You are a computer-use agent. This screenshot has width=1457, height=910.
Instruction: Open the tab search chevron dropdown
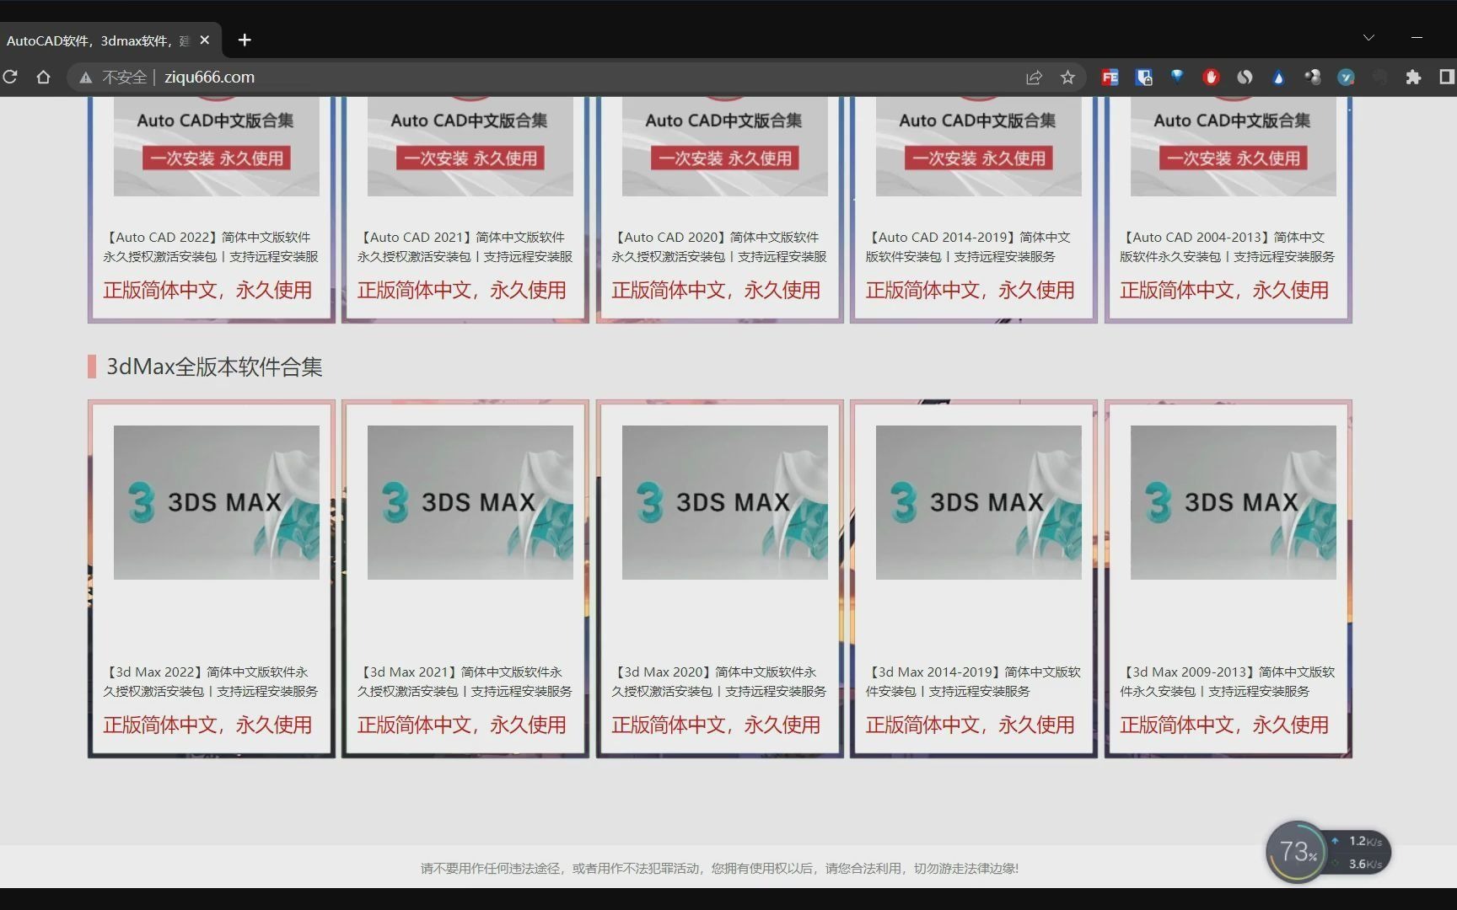coord(1368,37)
